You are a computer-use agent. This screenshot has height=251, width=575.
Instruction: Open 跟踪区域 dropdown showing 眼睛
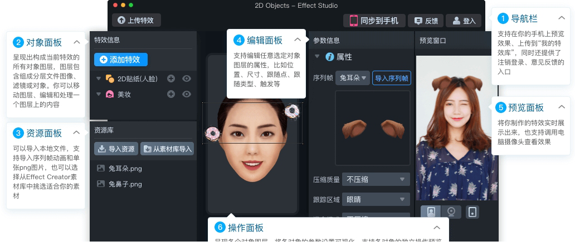[x=376, y=199]
